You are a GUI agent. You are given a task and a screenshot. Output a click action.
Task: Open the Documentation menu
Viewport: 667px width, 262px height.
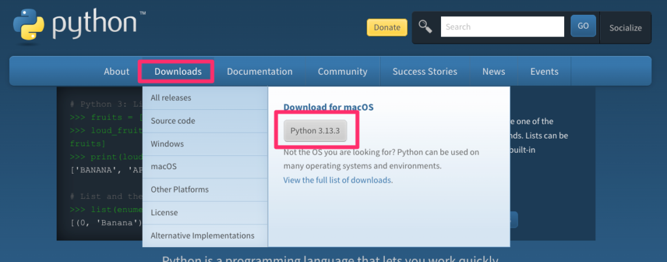(x=259, y=72)
